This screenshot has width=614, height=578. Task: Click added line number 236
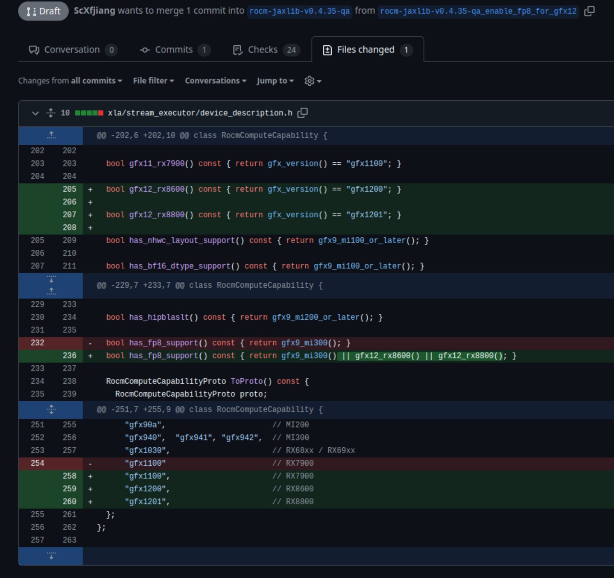(x=69, y=356)
